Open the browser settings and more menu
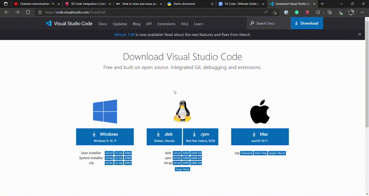 tap(362, 12)
